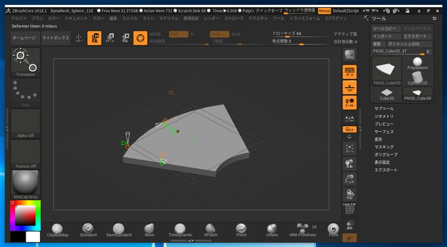Click Make PolyMesh3D (ポリメッシュ3D化) button

[x=410, y=44]
